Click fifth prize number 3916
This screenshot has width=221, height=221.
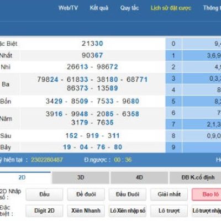pyautogui.click(x=54, y=114)
